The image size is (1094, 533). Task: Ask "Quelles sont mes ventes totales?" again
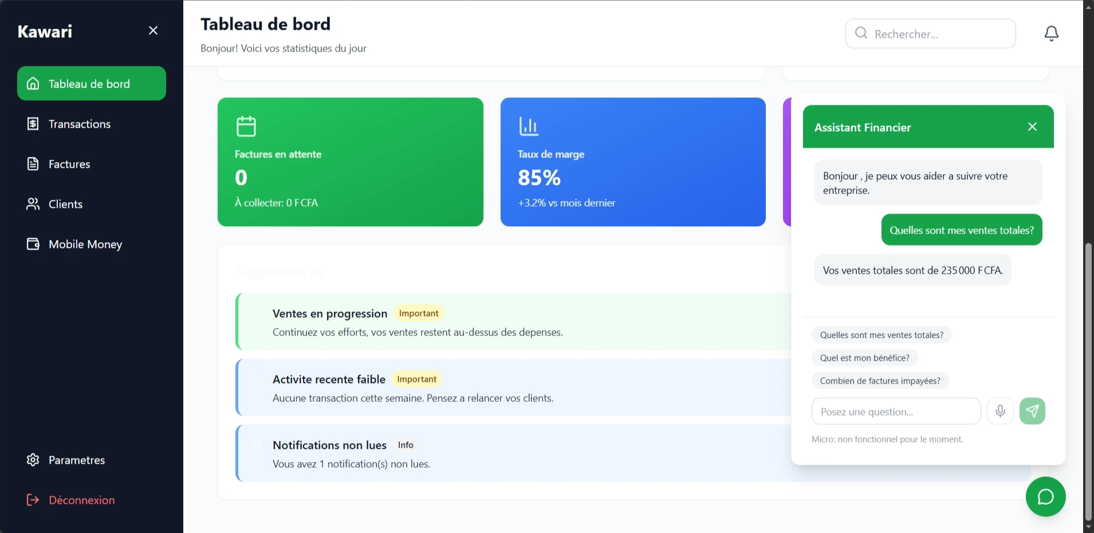pos(881,334)
